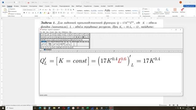196x110 pixels.
Task: Open the font size dropdown
Action: tap(39, 10)
